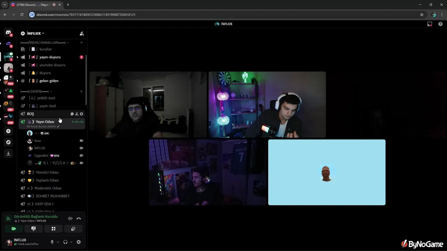Image resolution: width=447 pixels, height=251 pixels.
Task: Open Chrome profile avatar
Action: 433,15
